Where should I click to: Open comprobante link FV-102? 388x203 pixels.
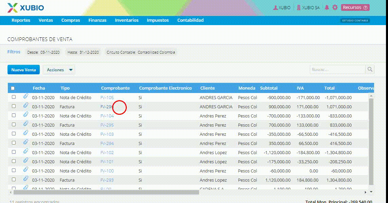(x=107, y=152)
